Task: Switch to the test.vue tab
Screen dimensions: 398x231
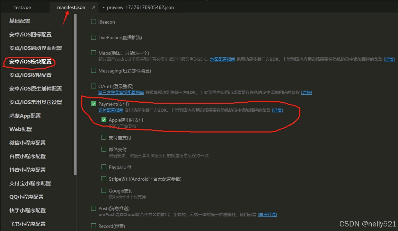Action: pos(22,7)
